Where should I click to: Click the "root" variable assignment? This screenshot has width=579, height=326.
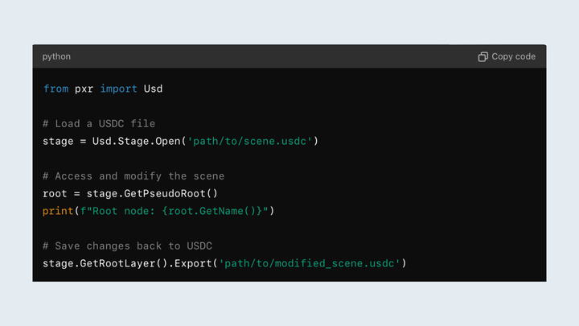(55, 193)
